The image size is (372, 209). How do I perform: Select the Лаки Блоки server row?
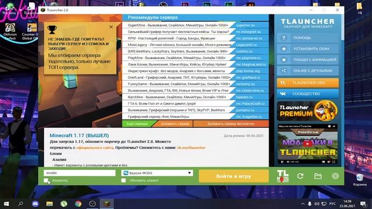pos(195,64)
